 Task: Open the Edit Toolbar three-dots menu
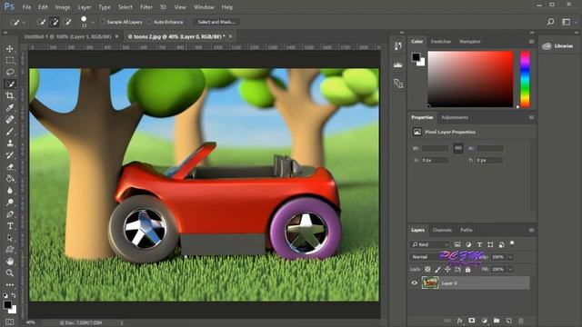(10, 284)
